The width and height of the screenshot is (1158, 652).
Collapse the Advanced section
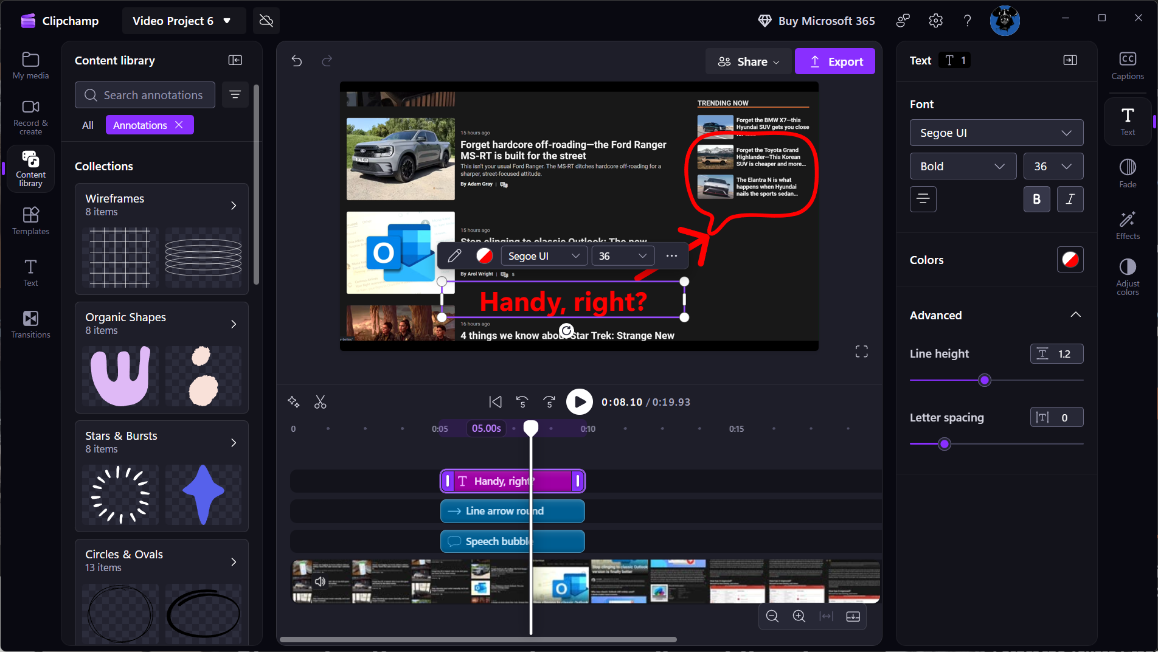tap(1075, 315)
